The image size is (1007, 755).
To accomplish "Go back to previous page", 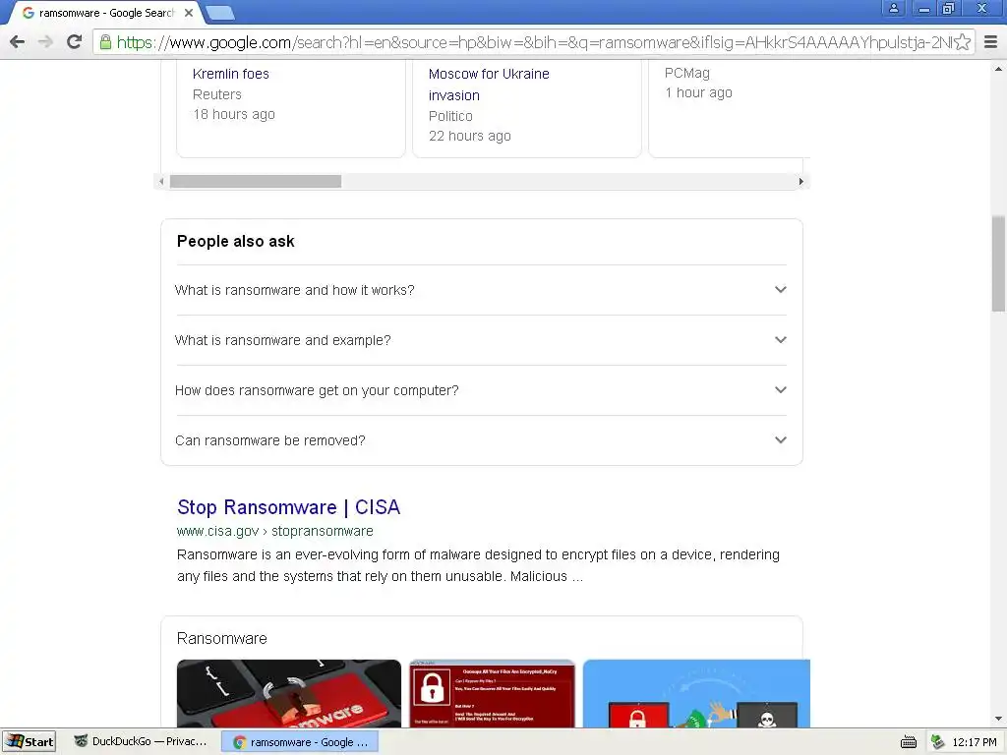I will pyautogui.click(x=18, y=42).
